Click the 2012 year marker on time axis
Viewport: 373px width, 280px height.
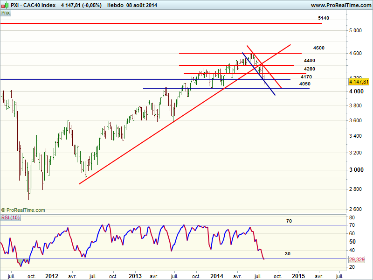pos(52,276)
